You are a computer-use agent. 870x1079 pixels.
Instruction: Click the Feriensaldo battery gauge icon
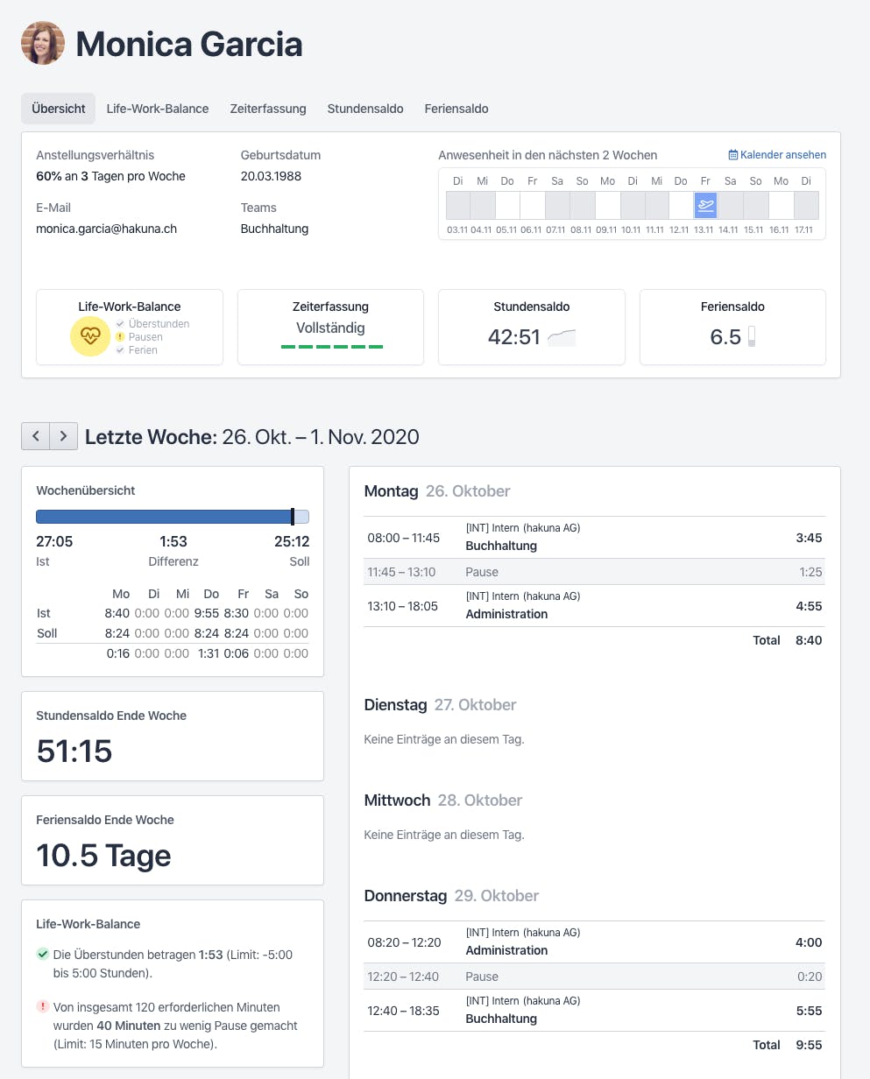[x=752, y=337]
